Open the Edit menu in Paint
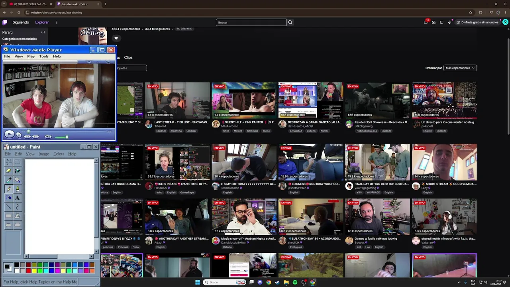510x287 pixels. 18,154
